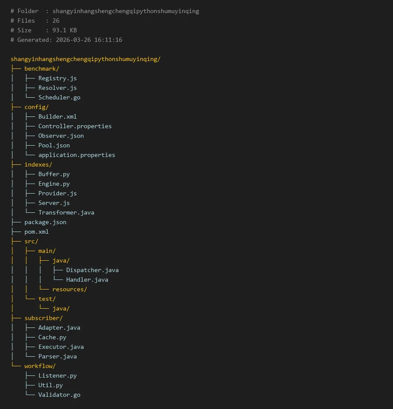The height and width of the screenshot is (409, 393).
Task: Click the workflow/ folder at the bottom
Action: 40,366
